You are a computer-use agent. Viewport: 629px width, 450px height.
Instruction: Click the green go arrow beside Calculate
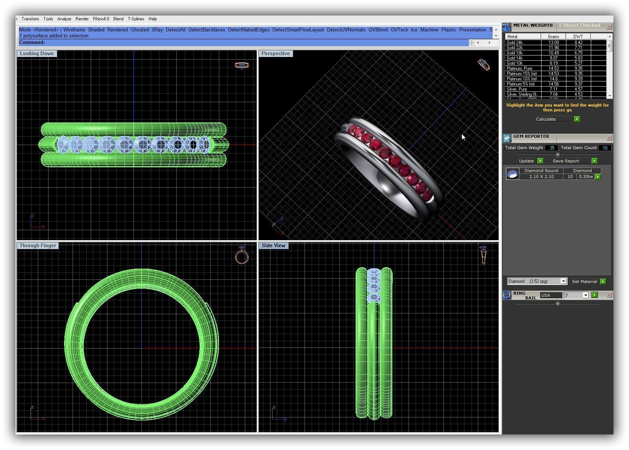click(577, 119)
